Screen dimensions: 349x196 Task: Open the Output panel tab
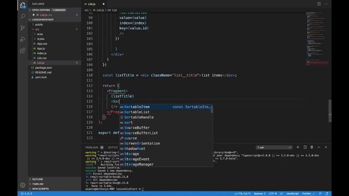[113, 148]
